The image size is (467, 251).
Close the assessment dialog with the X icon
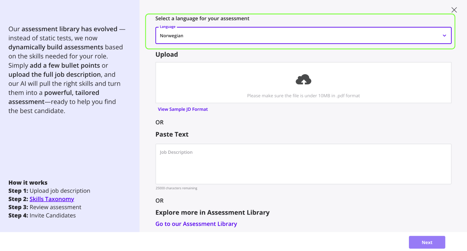tap(454, 10)
